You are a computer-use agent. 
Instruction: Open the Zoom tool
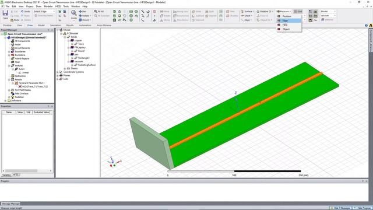(74, 15)
